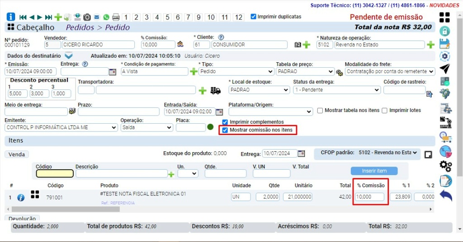Click the pie chart percent icon

click(445, 152)
